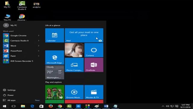The height and width of the screenshot is (109, 193).
Task: Open Word from the taskbar
Action: [x=106, y=106]
